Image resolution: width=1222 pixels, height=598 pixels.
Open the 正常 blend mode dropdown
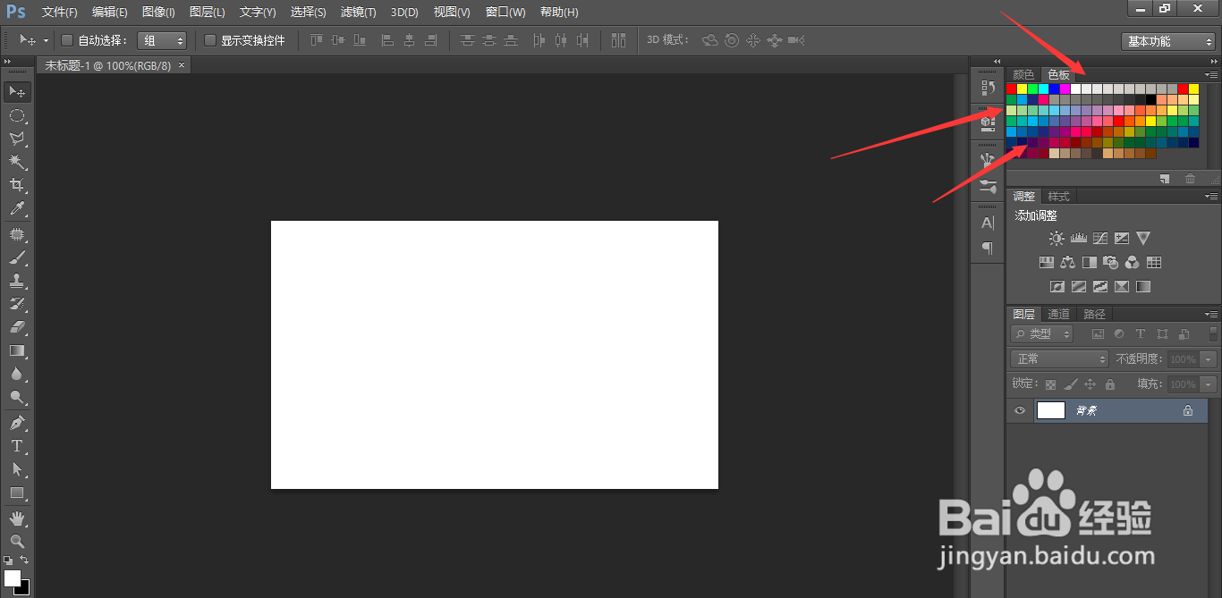point(1060,358)
